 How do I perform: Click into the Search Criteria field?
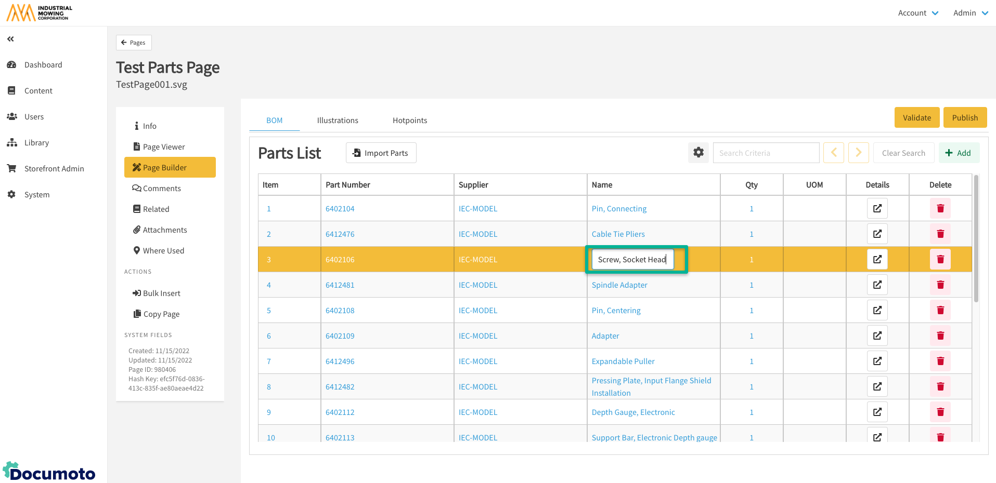point(766,153)
